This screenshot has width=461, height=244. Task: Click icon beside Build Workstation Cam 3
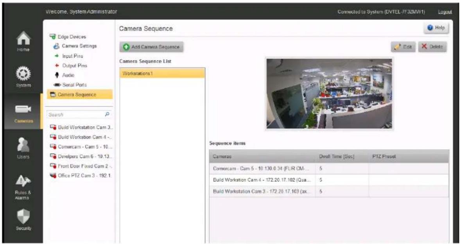coord(53,127)
